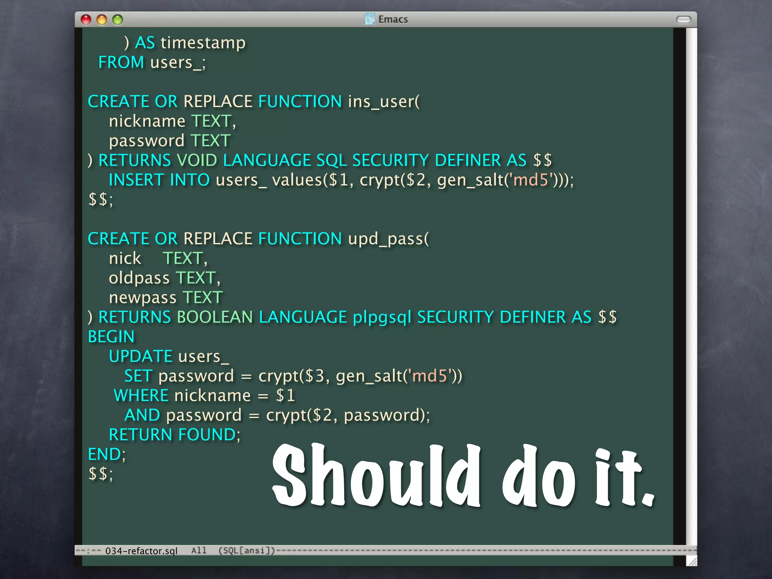Click the Emacs document icon in title bar
Image resolution: width=772 pixels, height=579 pixels.
click(370, 19)
